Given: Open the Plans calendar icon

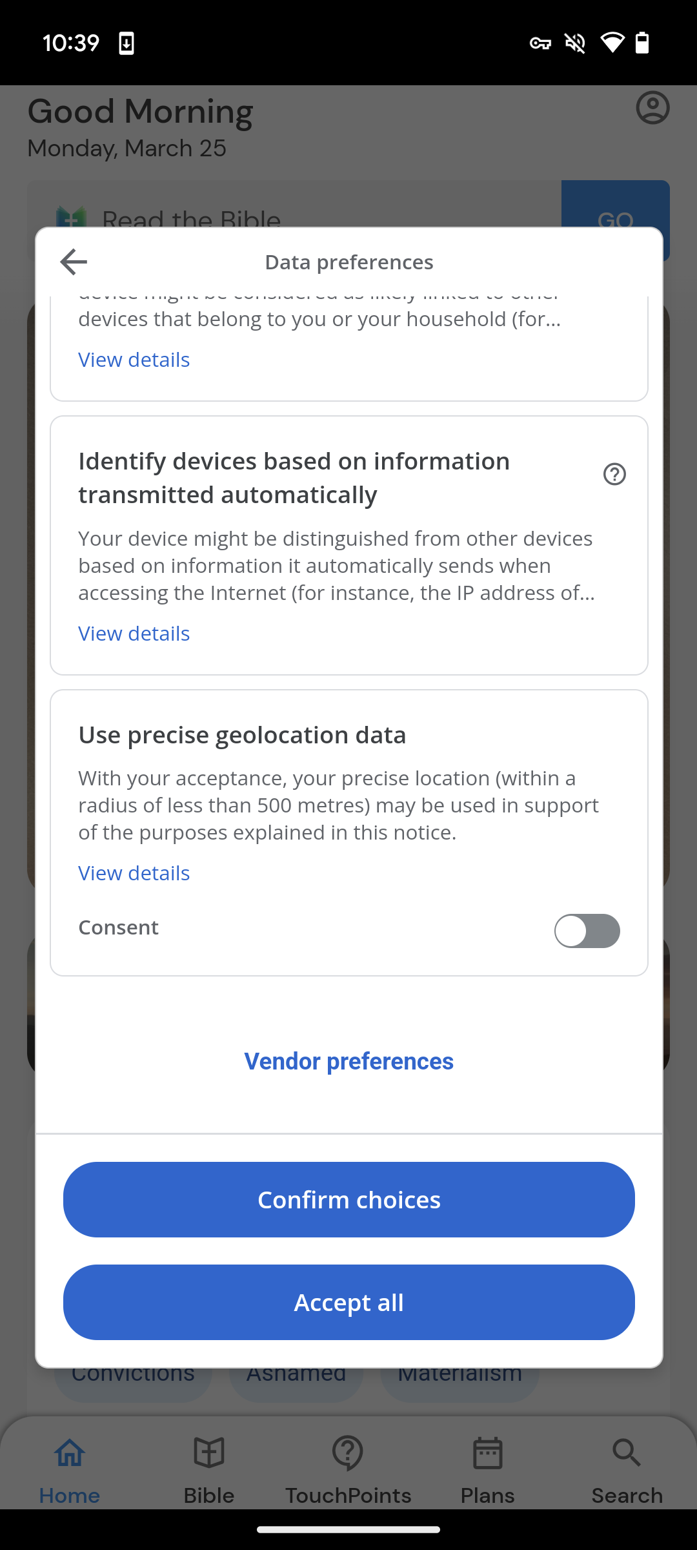Looking at the screenshot, I should (x=488, y=1453).
